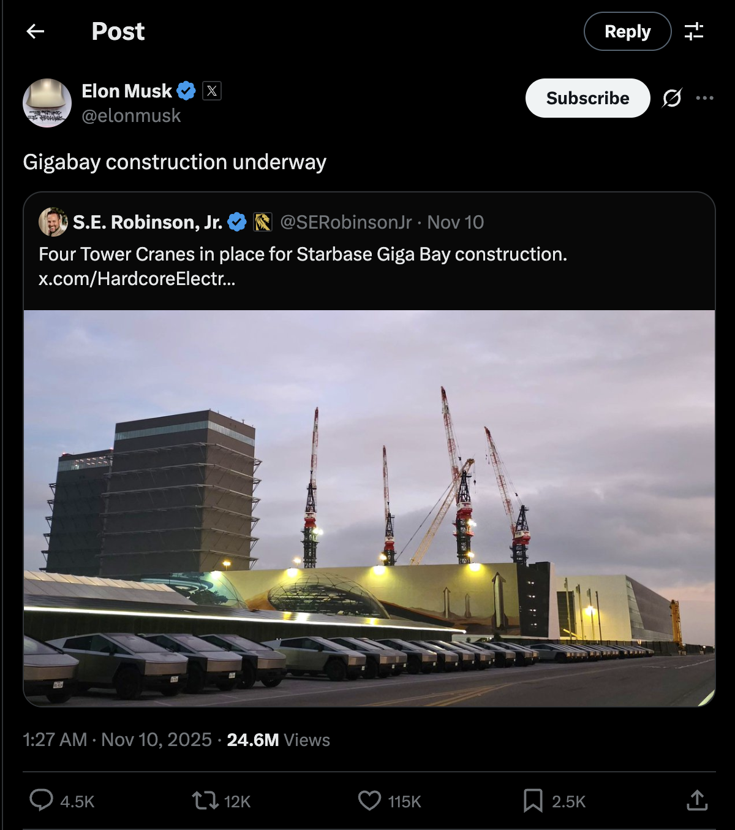Bookmark this post

[x=534, y=800]
